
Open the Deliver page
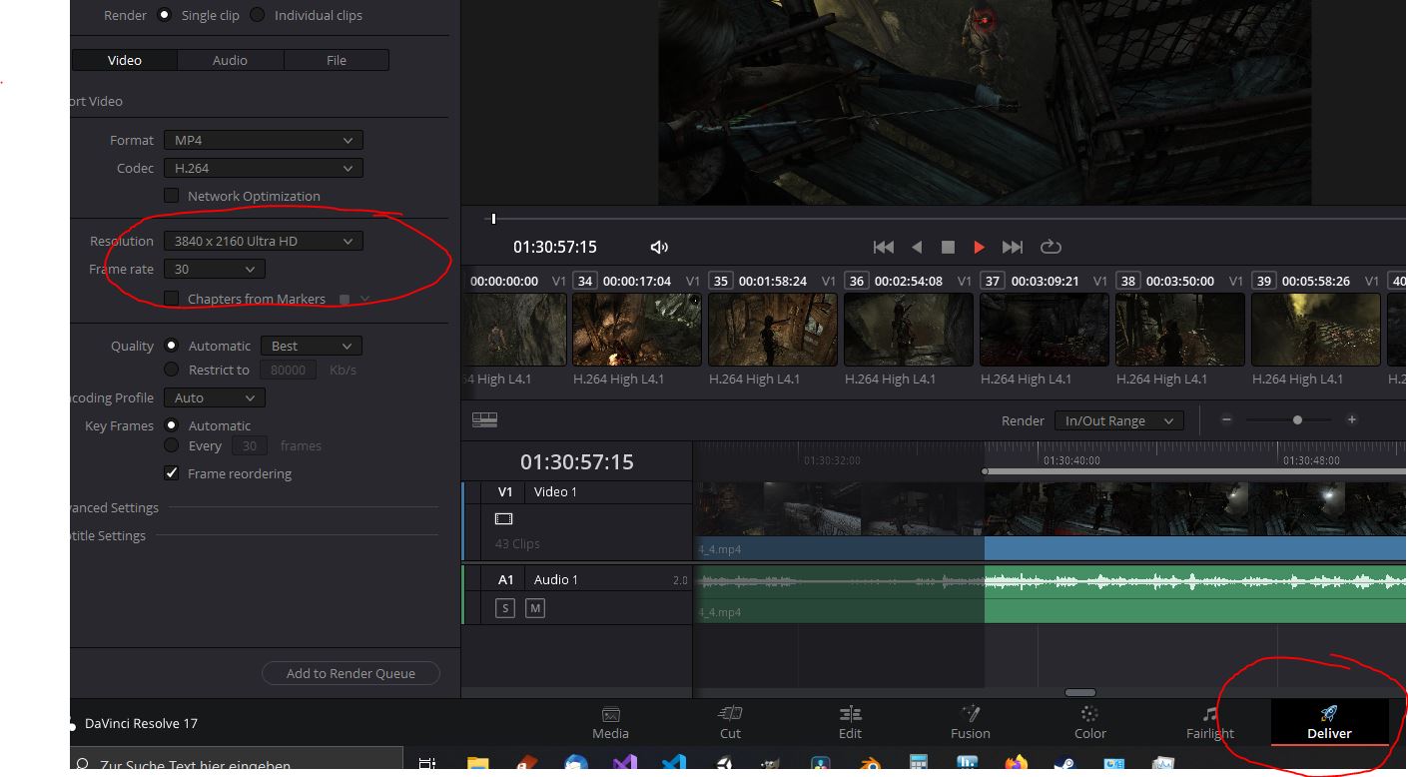[x=1329, y=723]
